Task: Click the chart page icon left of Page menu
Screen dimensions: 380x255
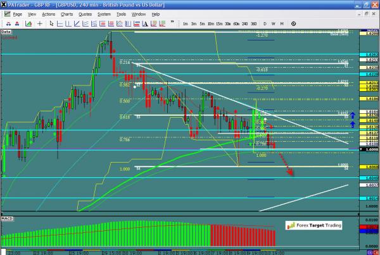Action: [7, 14]
